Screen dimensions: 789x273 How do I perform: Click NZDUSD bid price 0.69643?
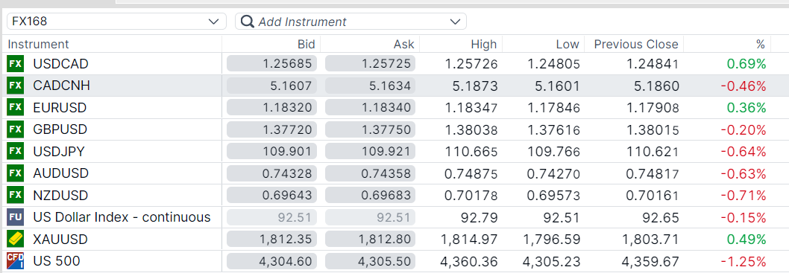click(x=271, y=195)
